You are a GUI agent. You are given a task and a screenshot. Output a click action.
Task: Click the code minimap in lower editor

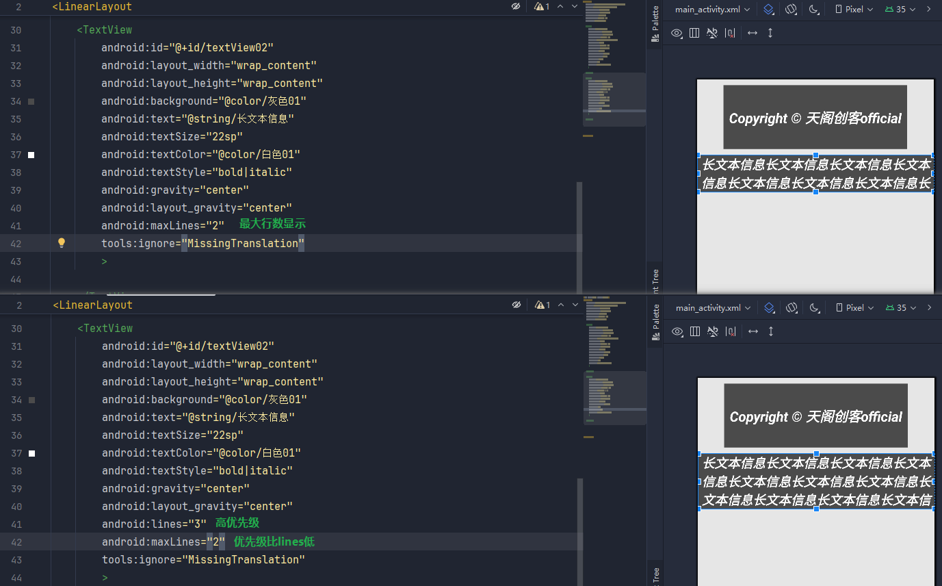(615, 367)
